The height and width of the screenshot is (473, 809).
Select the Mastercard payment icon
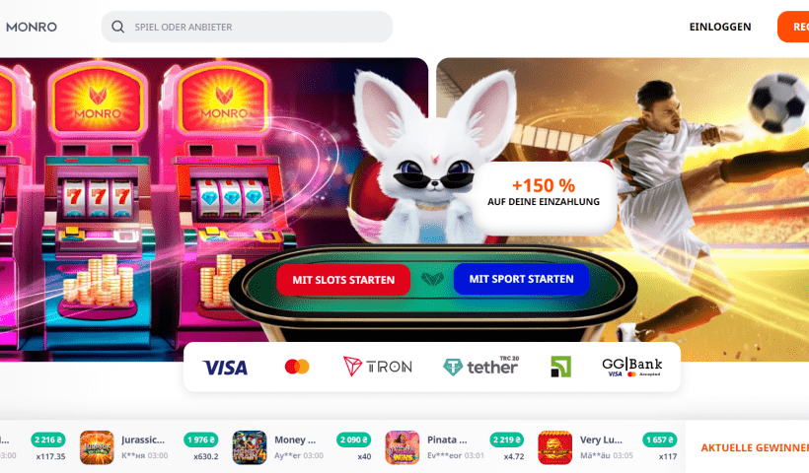point(297,367)
